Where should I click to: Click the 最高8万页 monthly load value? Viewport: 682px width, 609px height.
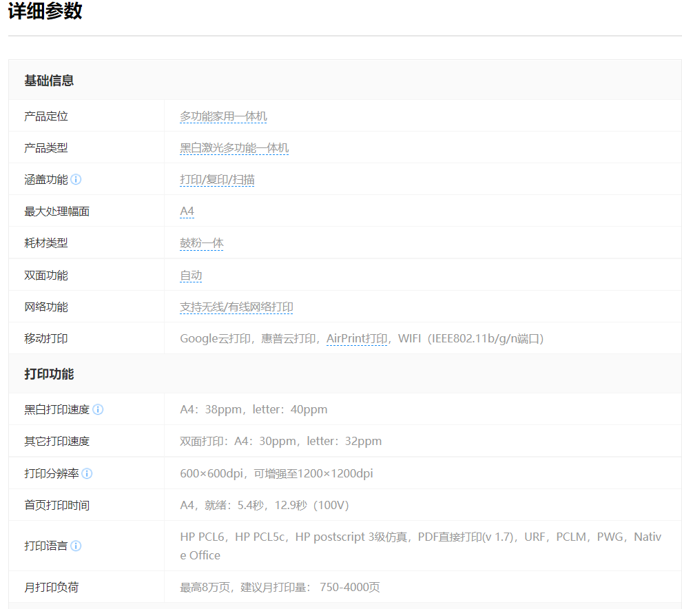pyautogui.click(x=280, y=587)
